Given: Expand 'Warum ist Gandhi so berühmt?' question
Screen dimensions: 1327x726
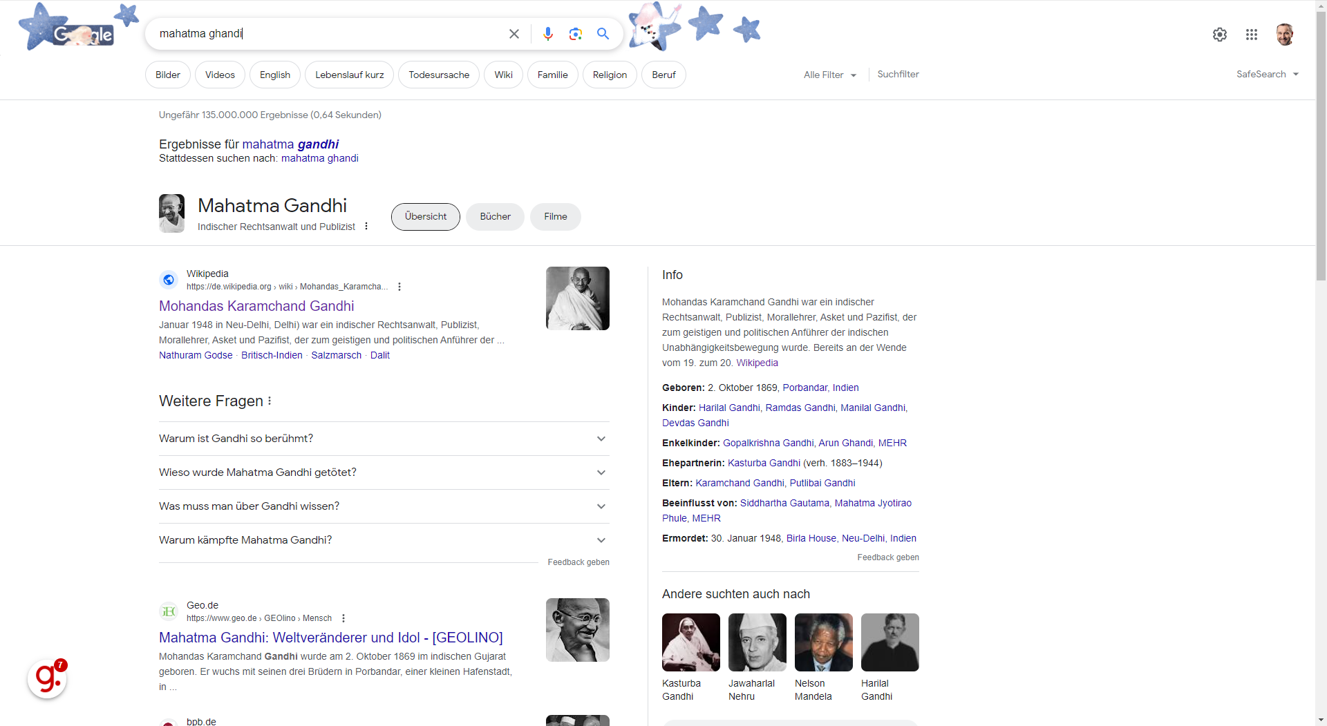Looking at the screenshot, I should click(384, 439).
